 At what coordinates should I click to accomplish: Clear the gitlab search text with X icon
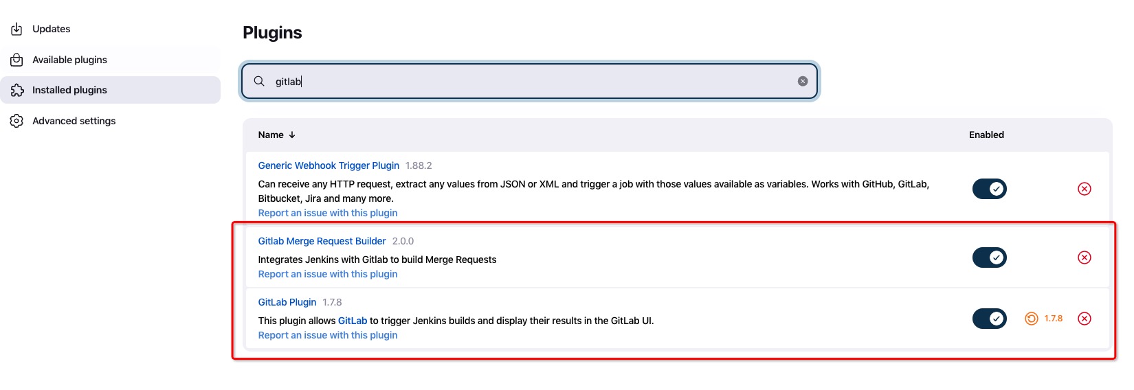click(x=803, y=81)
